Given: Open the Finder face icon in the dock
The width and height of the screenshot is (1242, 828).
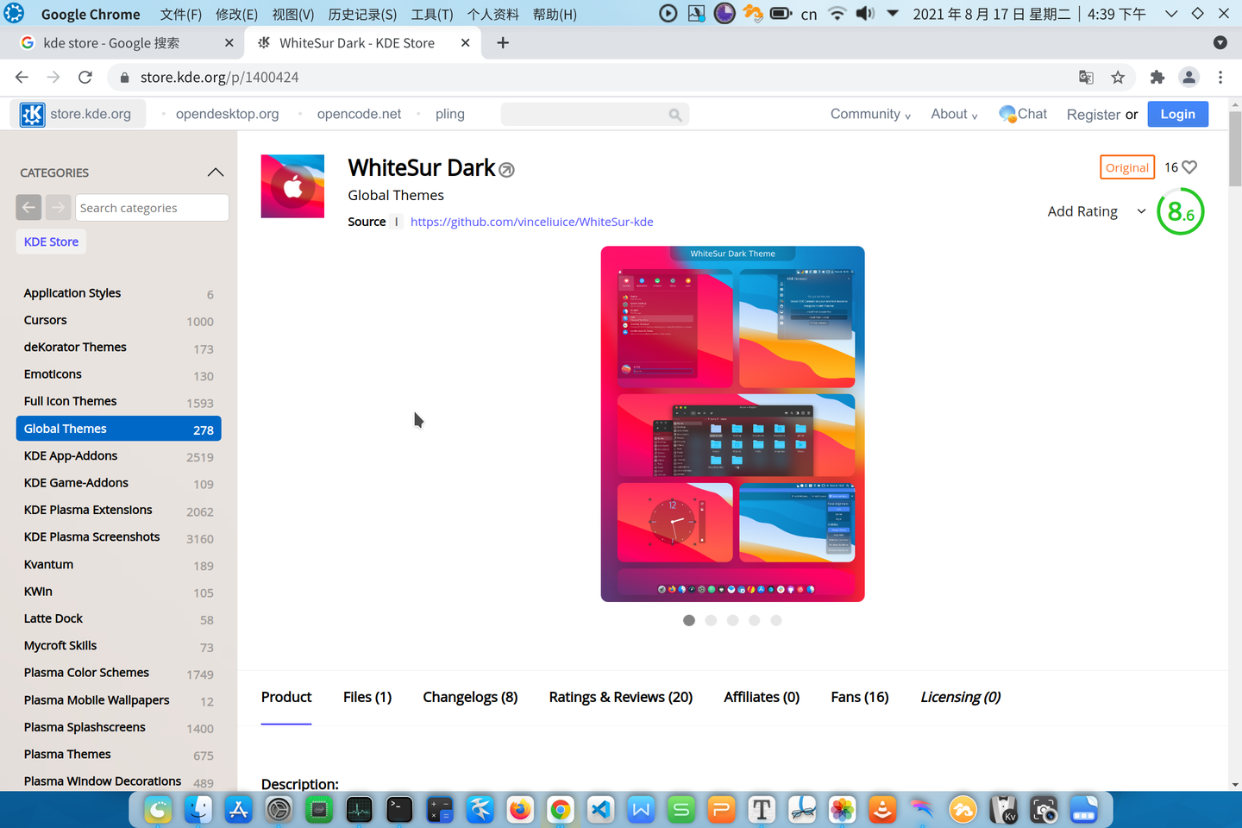Looking at the screenshot, I should 198,809.
